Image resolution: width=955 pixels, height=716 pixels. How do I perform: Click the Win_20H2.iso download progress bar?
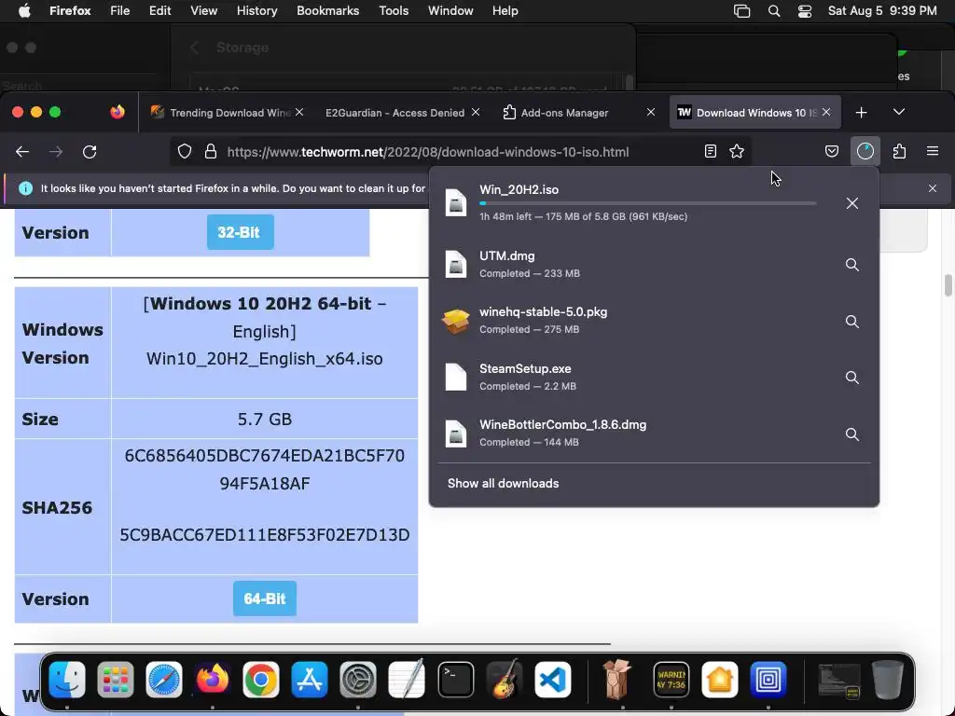click(648, 203)
